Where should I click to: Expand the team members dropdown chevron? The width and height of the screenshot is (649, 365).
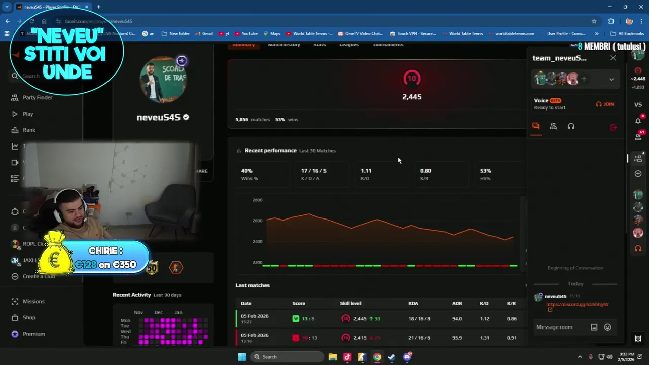[x=611, y=79]
